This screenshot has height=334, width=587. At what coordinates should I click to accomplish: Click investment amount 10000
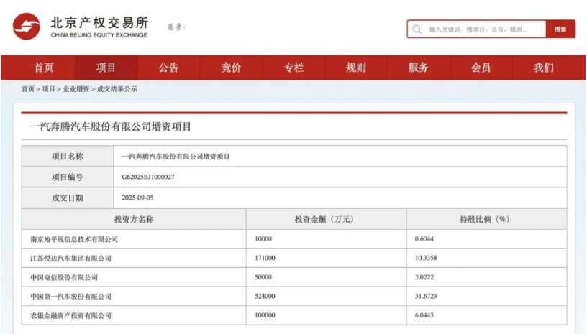click(x=263, y=239)
